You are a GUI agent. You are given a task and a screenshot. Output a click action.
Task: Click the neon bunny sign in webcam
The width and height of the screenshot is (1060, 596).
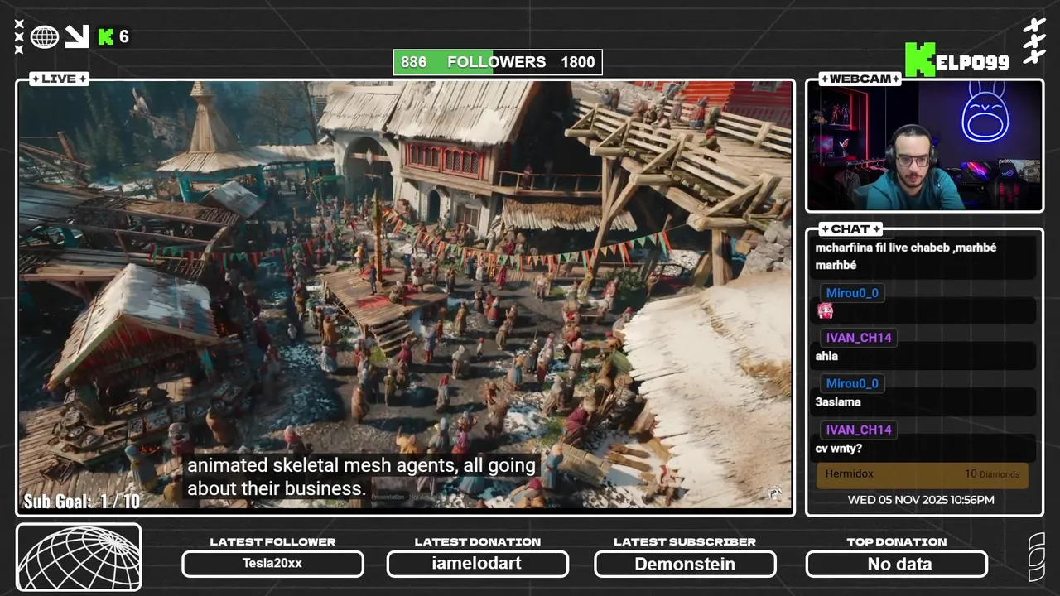pyautogui.click(x=985, y=112)
